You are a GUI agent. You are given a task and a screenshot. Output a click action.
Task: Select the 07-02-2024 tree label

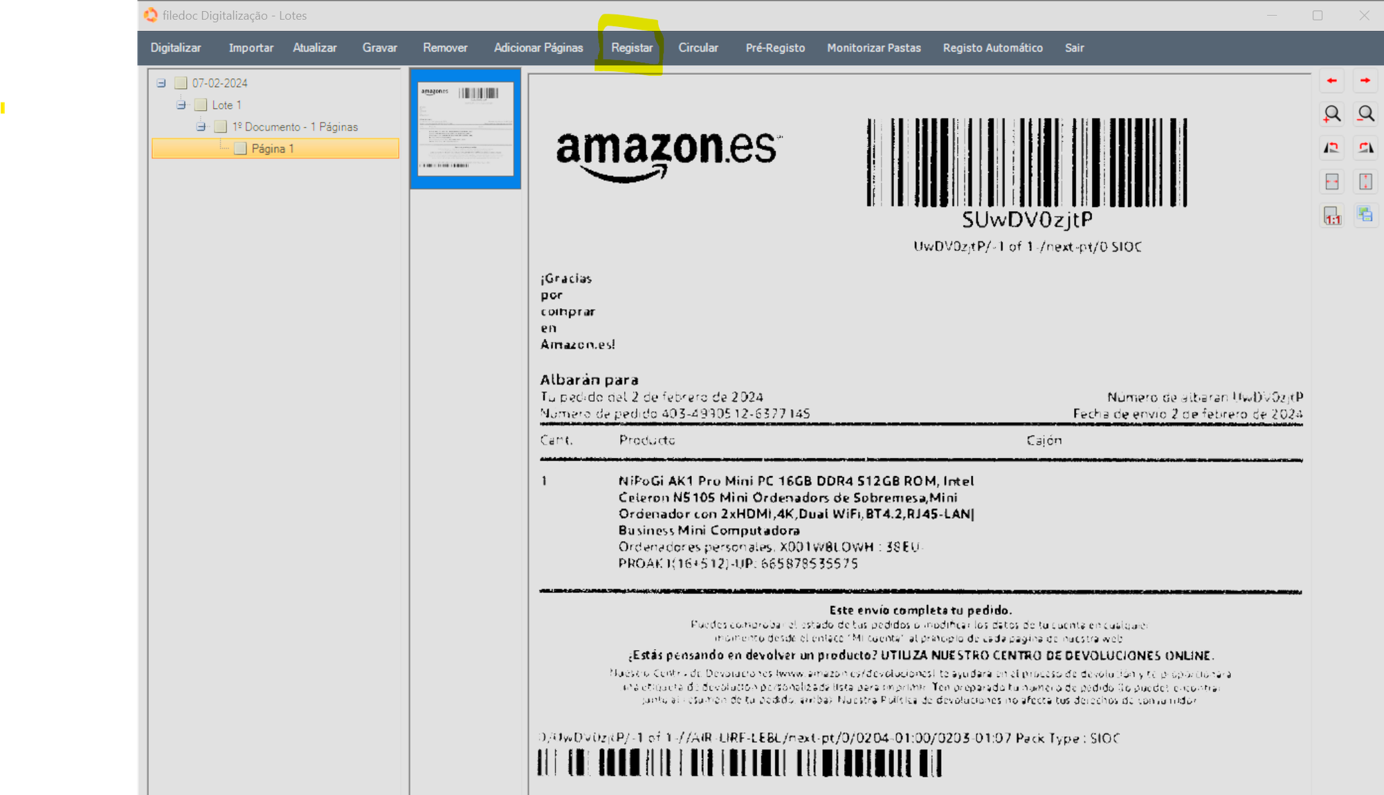(219, 83)
